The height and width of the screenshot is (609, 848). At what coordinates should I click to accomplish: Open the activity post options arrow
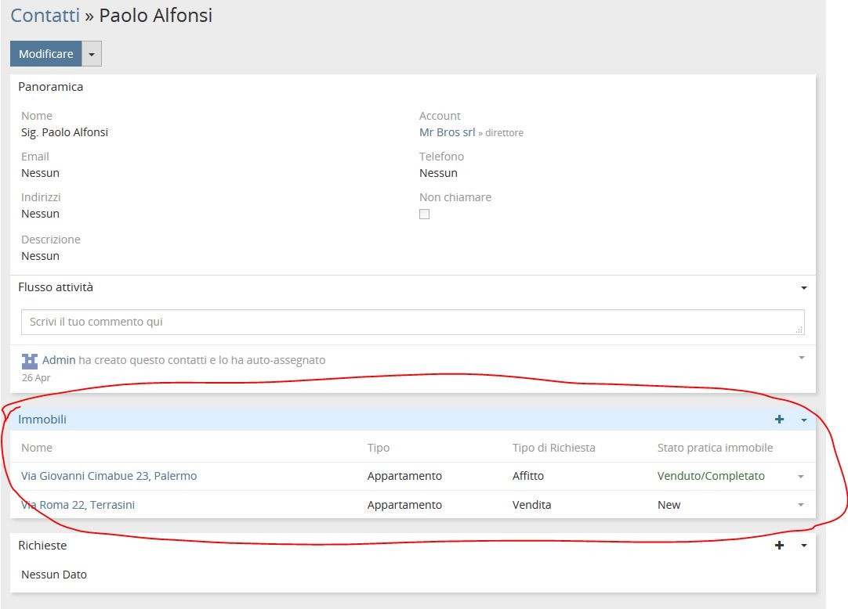(801, 358)
